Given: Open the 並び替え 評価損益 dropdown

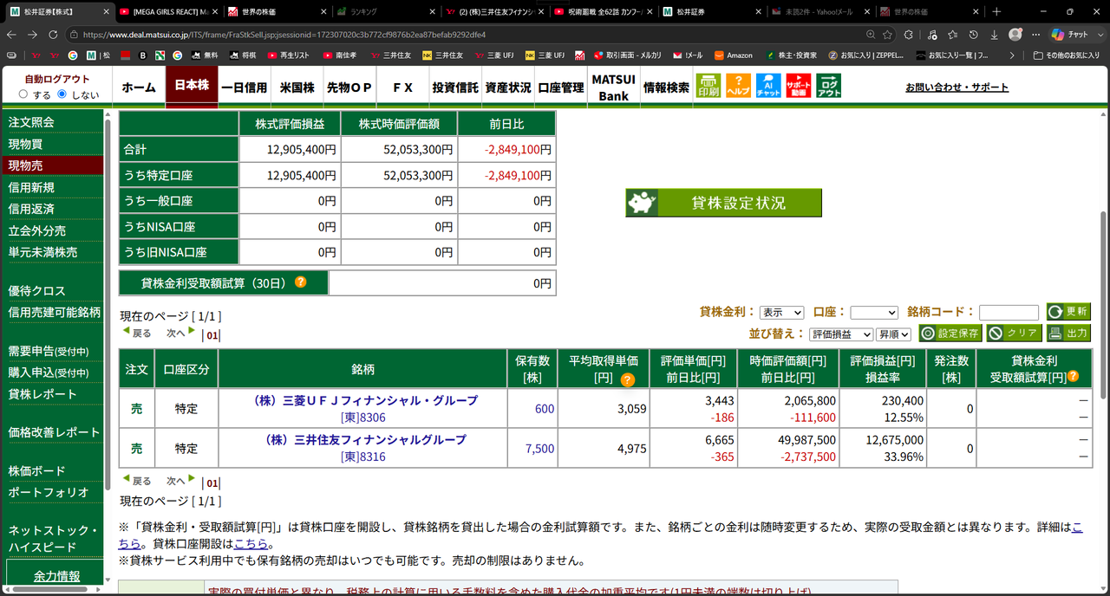Looking at the screenshot, I should coord(841,334).
